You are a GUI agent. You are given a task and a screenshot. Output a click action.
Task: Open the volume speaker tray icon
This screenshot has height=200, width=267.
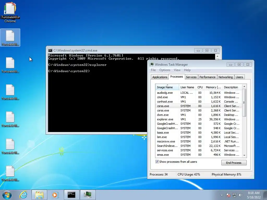point(241,195)
